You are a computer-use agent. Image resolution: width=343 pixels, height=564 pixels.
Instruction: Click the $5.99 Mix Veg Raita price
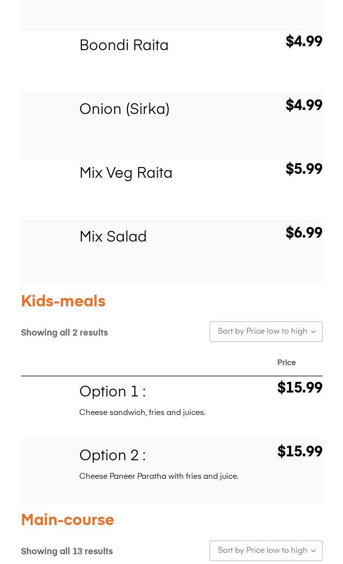[304, 169]
